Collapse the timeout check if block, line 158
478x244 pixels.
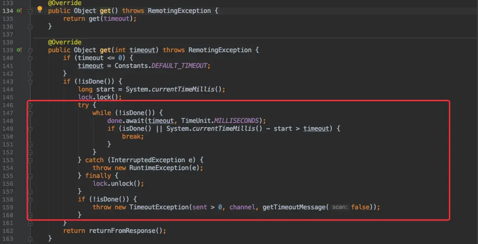30,200
